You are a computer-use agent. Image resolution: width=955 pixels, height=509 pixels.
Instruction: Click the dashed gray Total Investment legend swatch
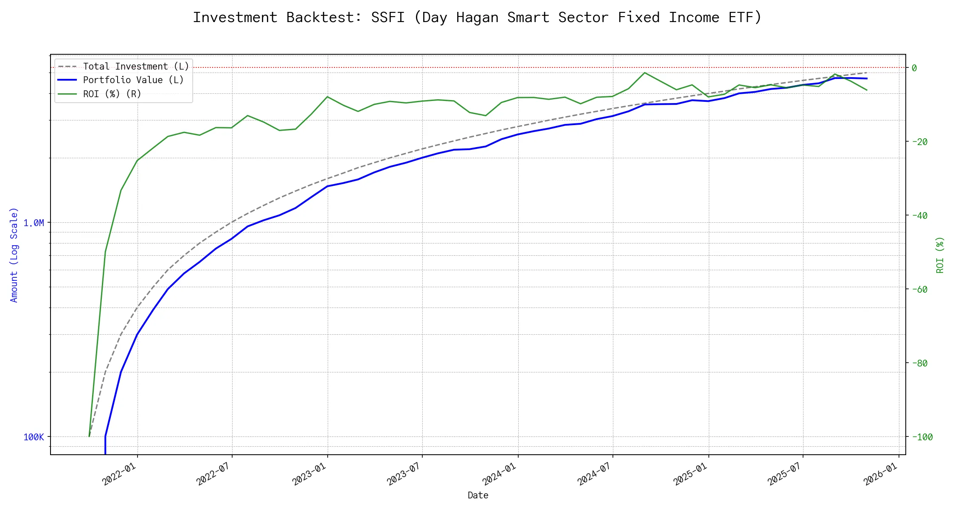[x=67, y=67]
